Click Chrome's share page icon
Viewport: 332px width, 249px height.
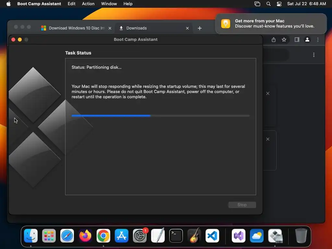pos(274,40)
